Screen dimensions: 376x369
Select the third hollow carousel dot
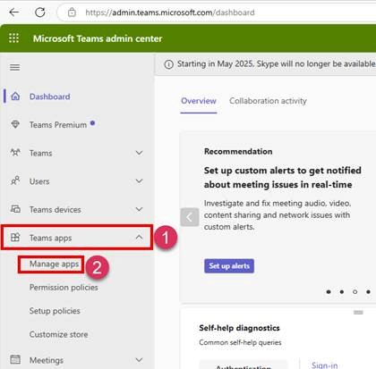pyautogui.click(x=355, y=292)
